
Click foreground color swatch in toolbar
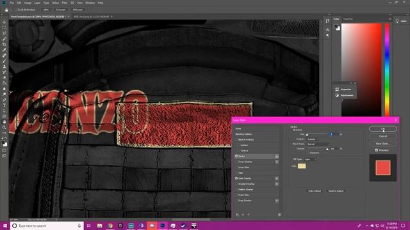coord(3,142)
